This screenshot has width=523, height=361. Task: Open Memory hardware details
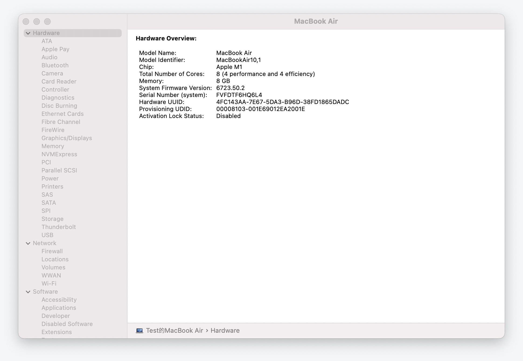click(53, 146)
